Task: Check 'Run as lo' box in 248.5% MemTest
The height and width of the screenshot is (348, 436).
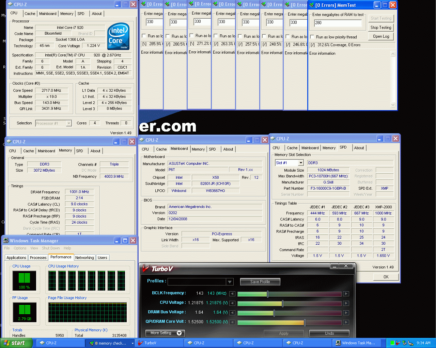Action: (x=264, y=36)
